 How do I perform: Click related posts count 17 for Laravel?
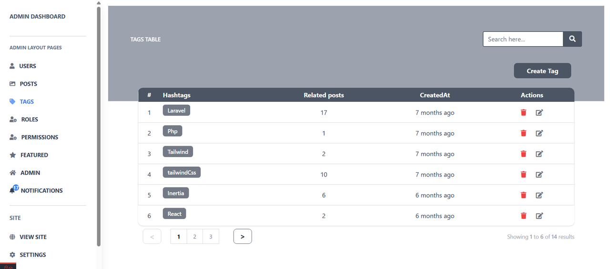pyautogui.click(x=324, y=113)
